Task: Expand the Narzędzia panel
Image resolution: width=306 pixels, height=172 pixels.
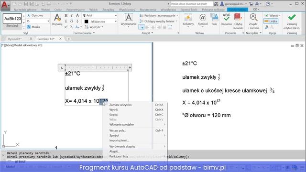Action: coord(253,33)
